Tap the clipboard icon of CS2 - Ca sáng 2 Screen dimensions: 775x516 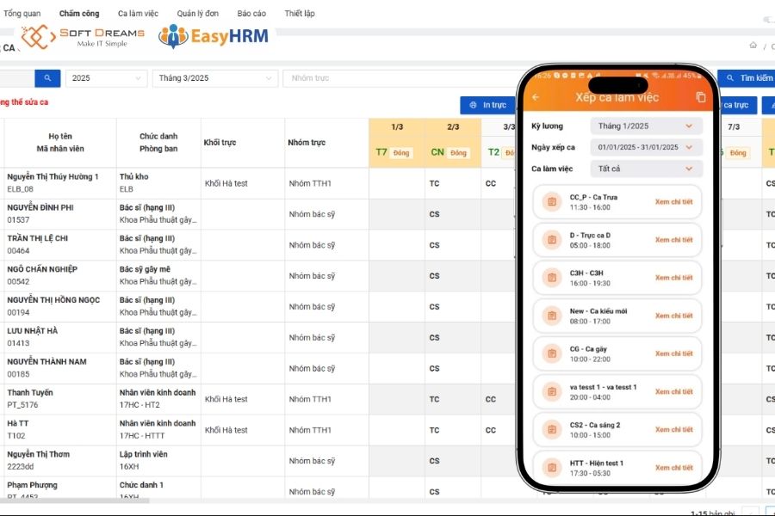tap(552, 430)
